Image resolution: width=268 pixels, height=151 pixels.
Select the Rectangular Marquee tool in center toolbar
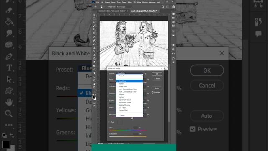click(94, 18)
